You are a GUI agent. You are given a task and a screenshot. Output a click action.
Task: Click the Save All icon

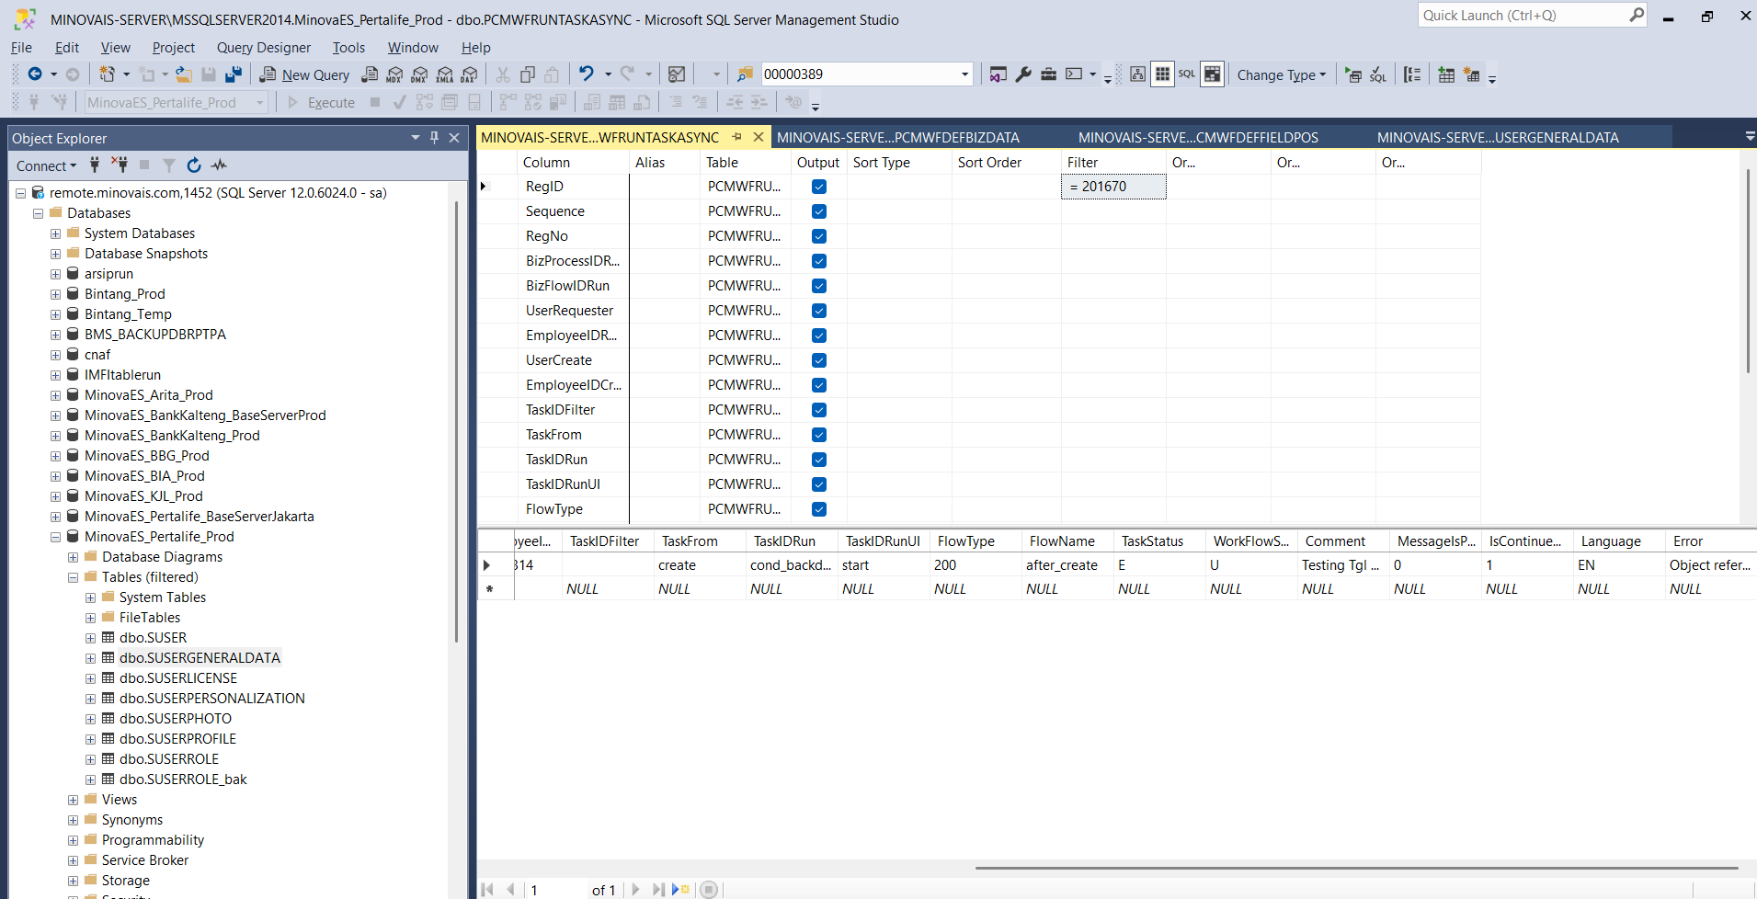234,74
